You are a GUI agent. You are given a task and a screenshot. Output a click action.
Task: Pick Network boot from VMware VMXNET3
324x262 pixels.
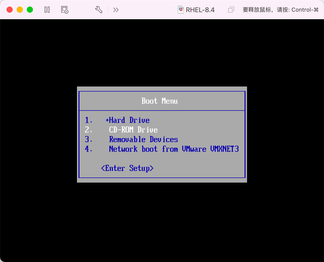click(x=174, y=149)
